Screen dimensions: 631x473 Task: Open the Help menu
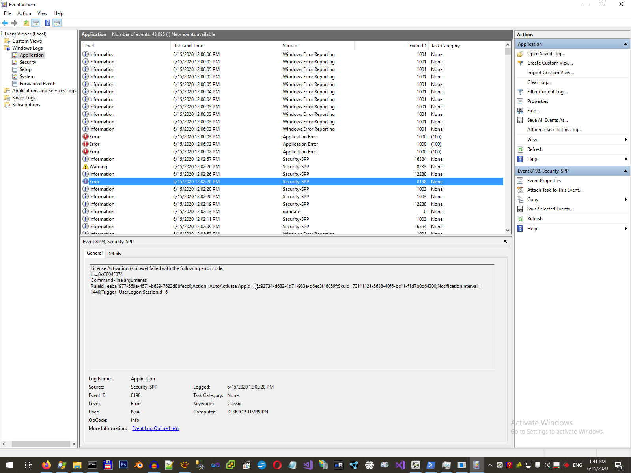click(58, 13)
